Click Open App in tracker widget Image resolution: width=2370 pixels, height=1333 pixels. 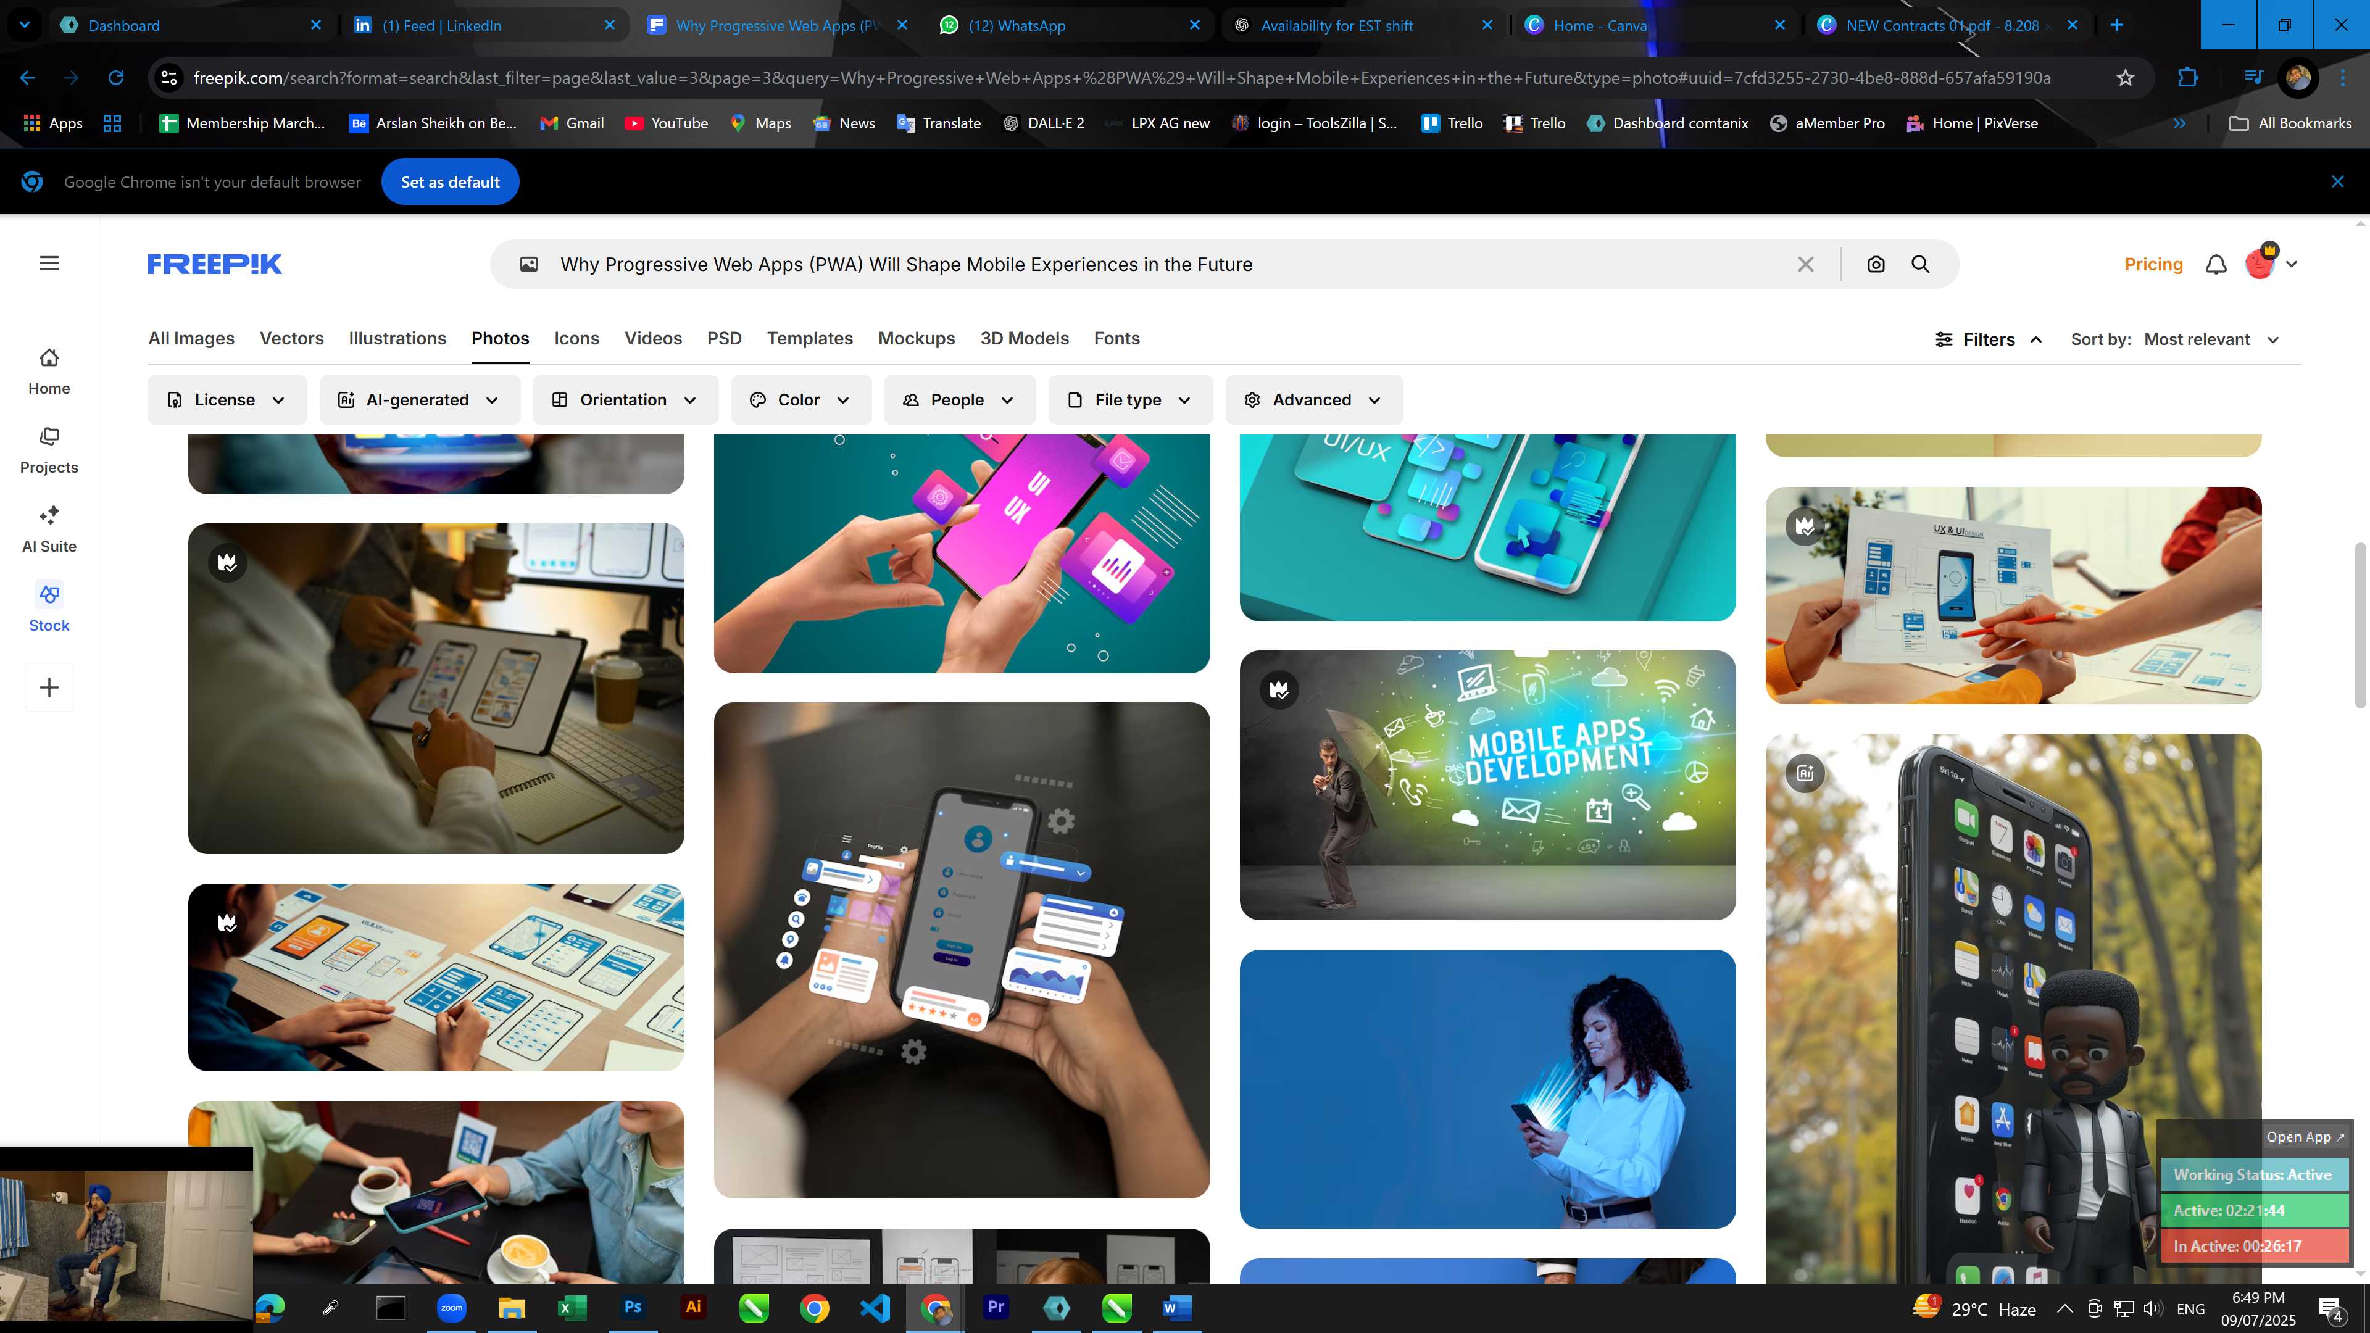tap(2305, 1137)
